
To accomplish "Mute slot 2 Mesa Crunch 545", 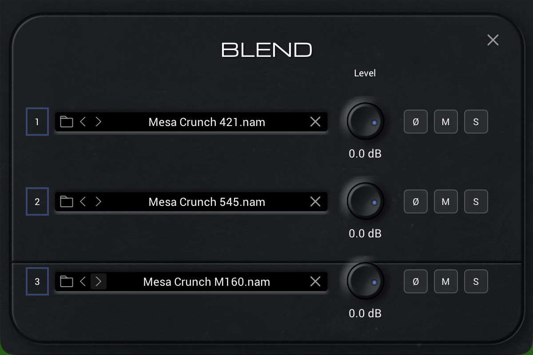I will point(446,201).
